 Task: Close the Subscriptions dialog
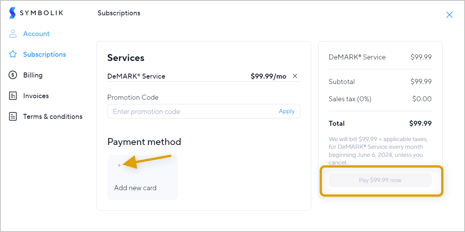(x=449, y=15)
